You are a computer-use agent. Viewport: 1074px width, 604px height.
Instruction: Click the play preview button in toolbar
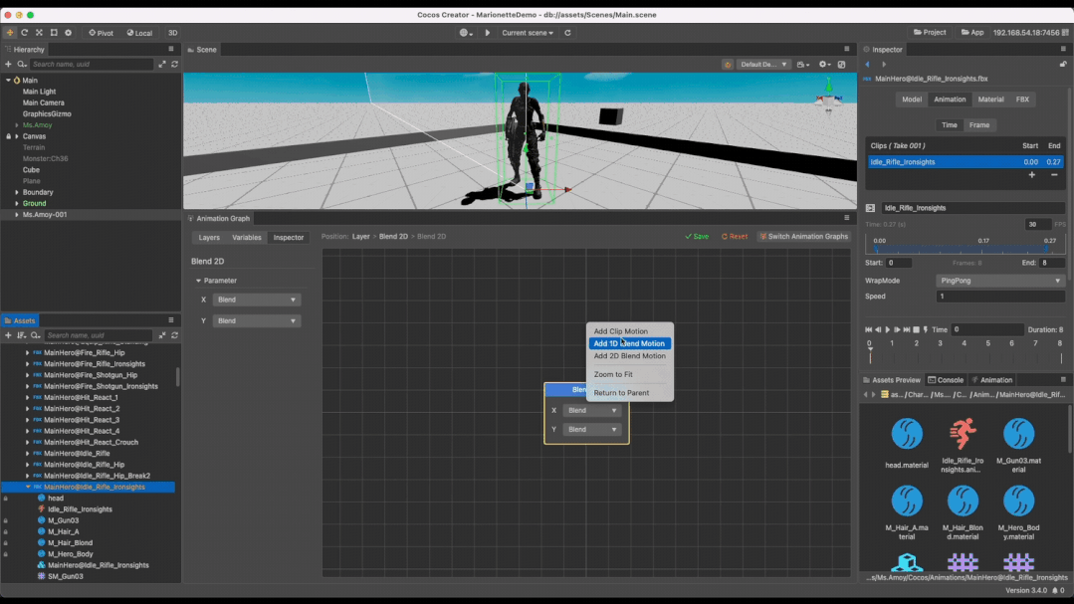[487, 32]
